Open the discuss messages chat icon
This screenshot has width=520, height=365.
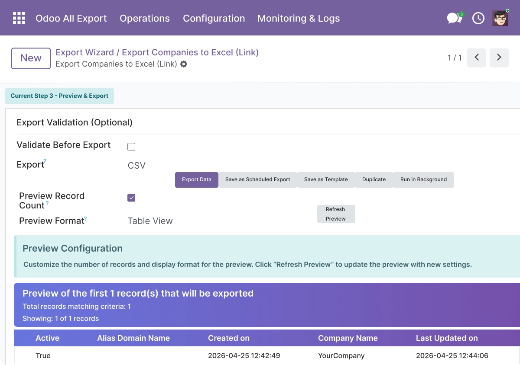tap(454, 18)
